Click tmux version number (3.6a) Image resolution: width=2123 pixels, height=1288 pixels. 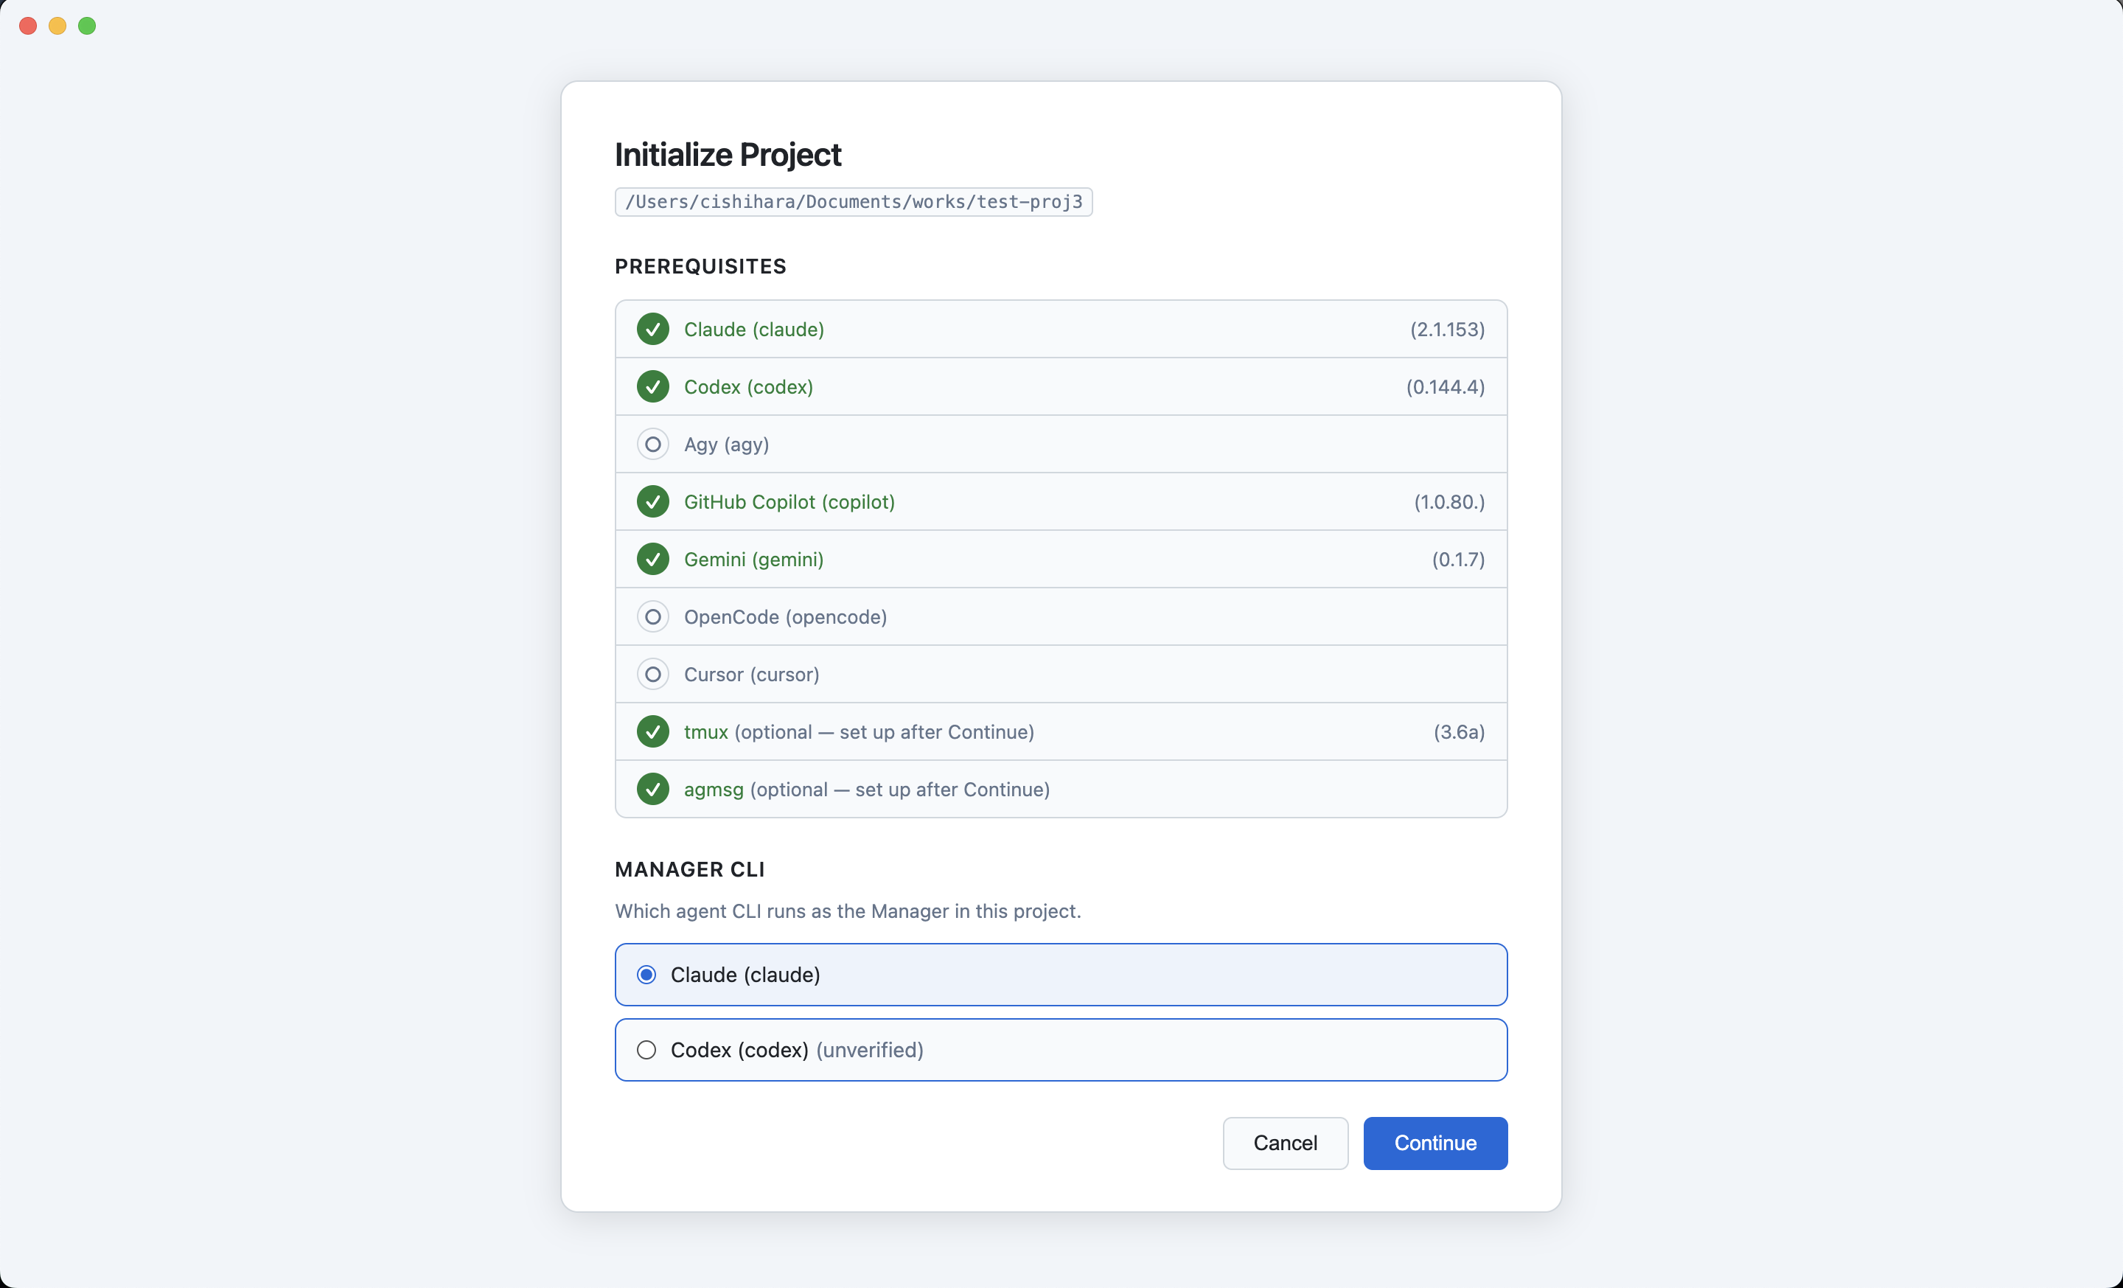click(x=1460, y=731)
